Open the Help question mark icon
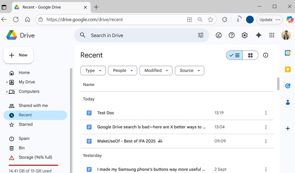Image resolution: width=295 pixels, height=173 pixels. 232,35
